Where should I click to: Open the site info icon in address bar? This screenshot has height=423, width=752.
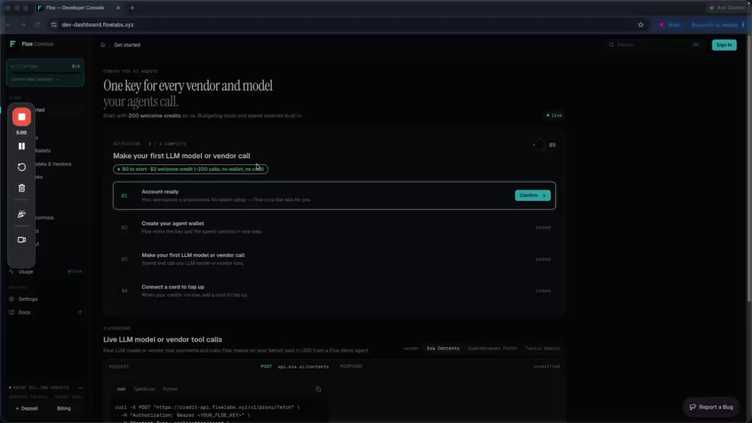53,25
